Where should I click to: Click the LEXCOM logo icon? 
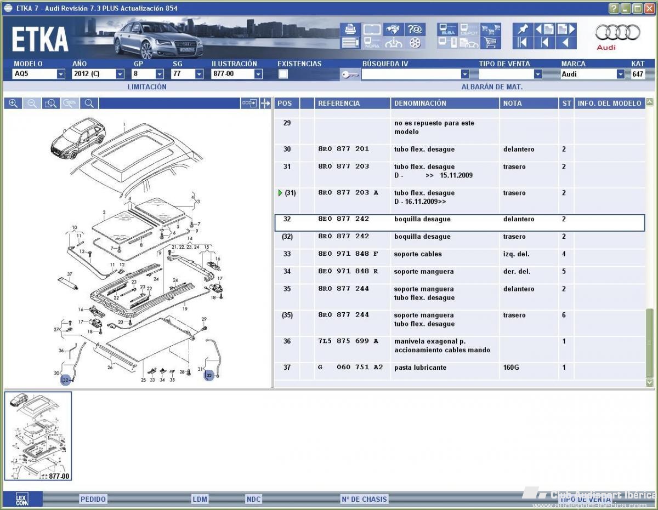click(x=22, y=498)
